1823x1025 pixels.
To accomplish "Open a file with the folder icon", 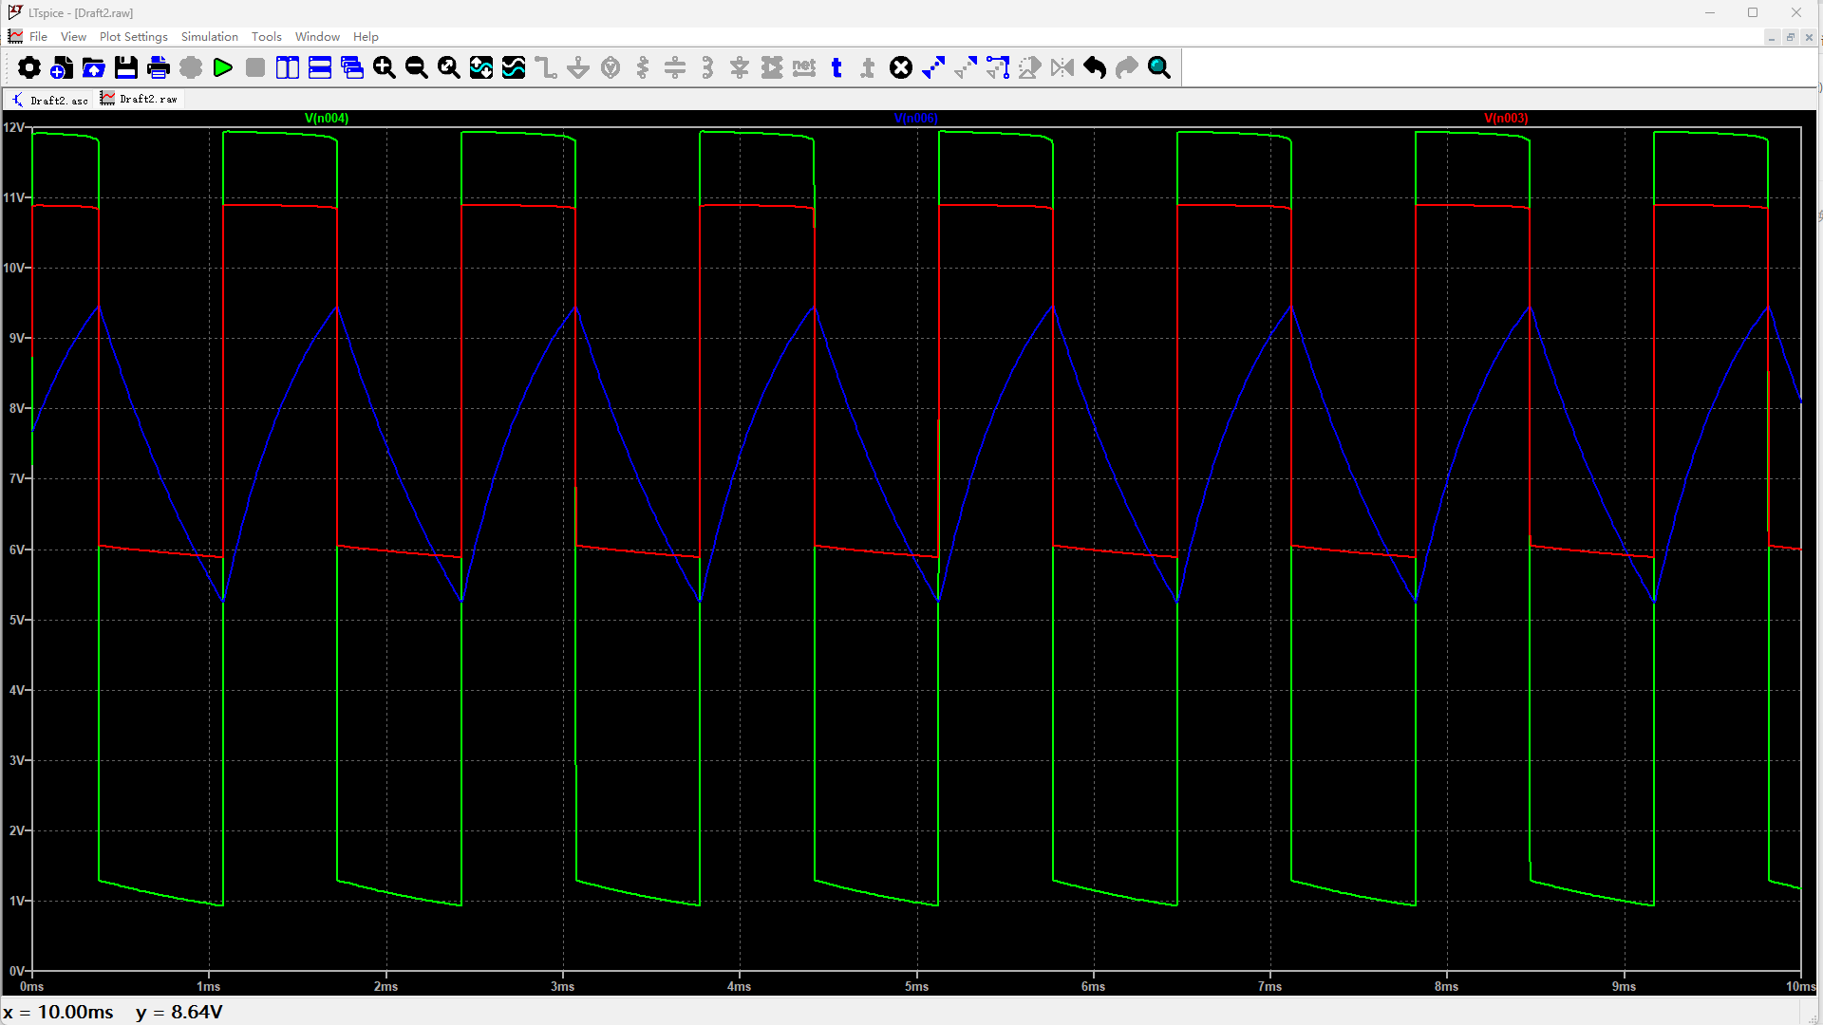I will pos(94,67).
